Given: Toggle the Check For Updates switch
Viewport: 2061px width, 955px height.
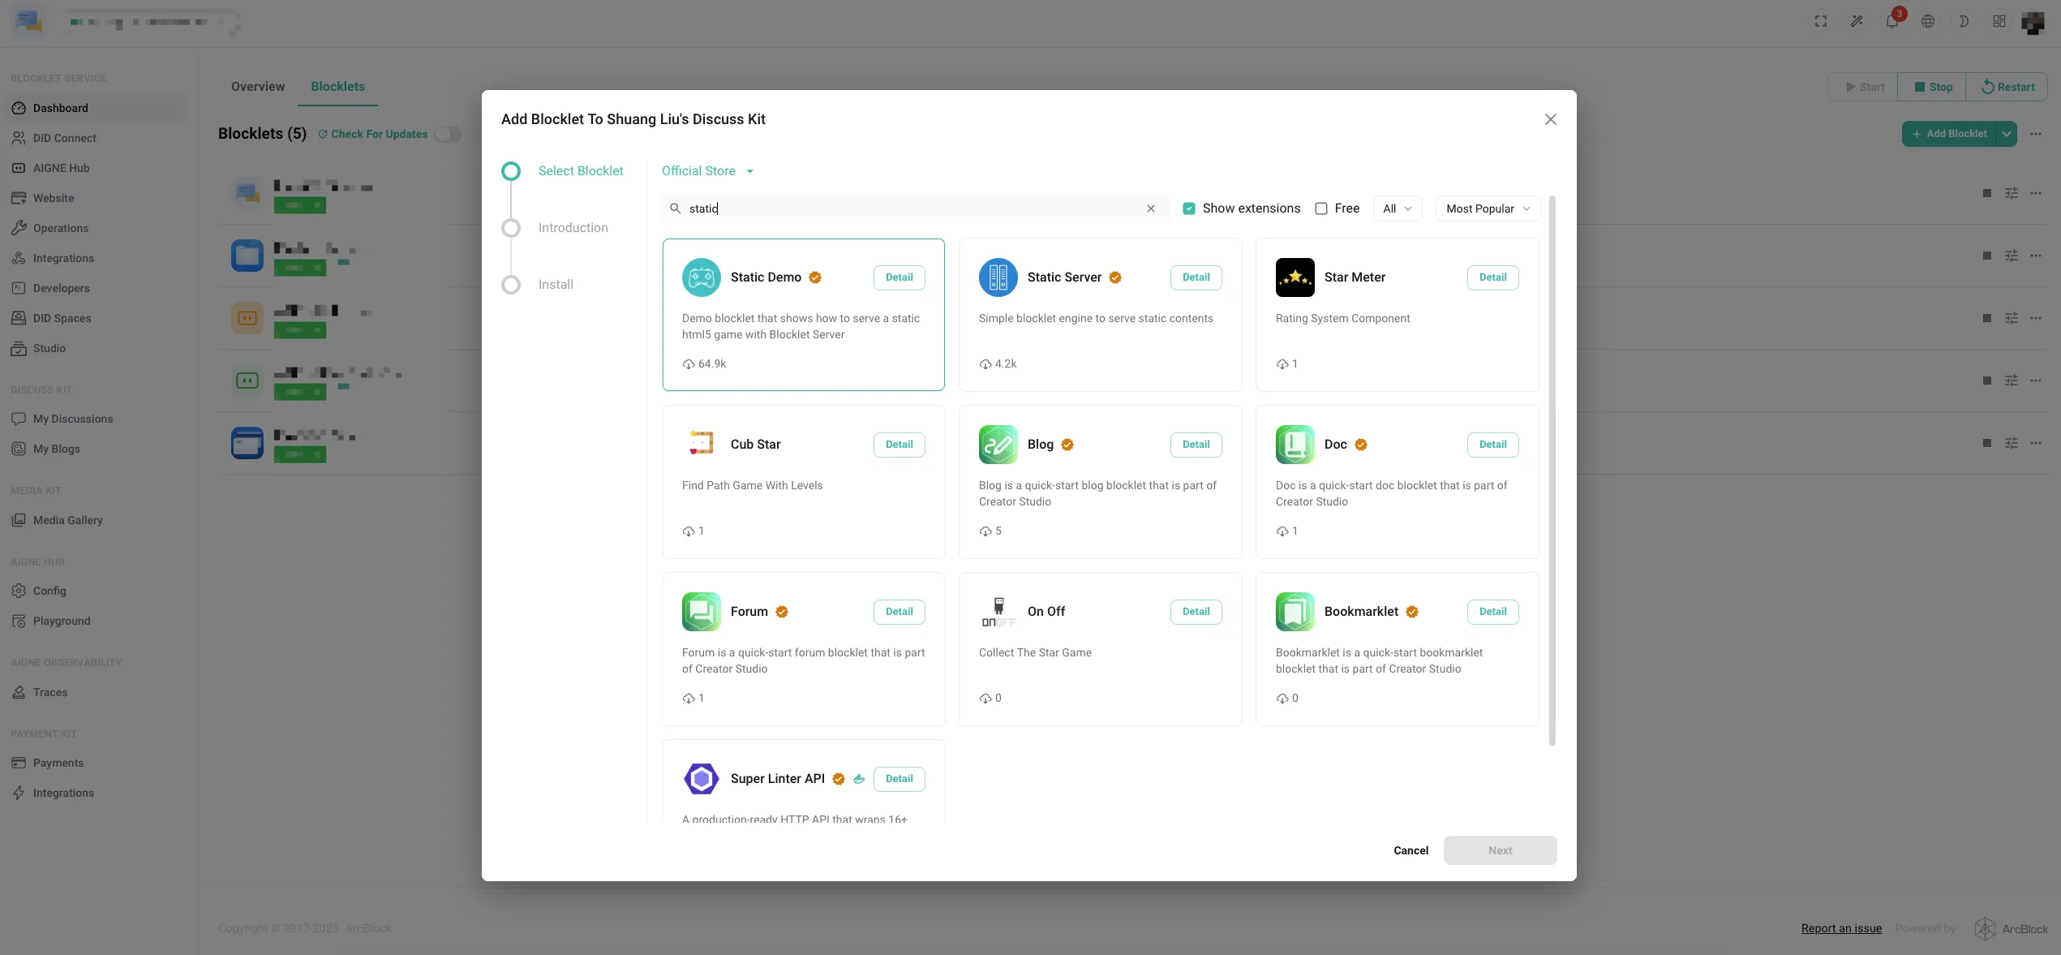Looking at the screenshot, I should click(448, 134).
